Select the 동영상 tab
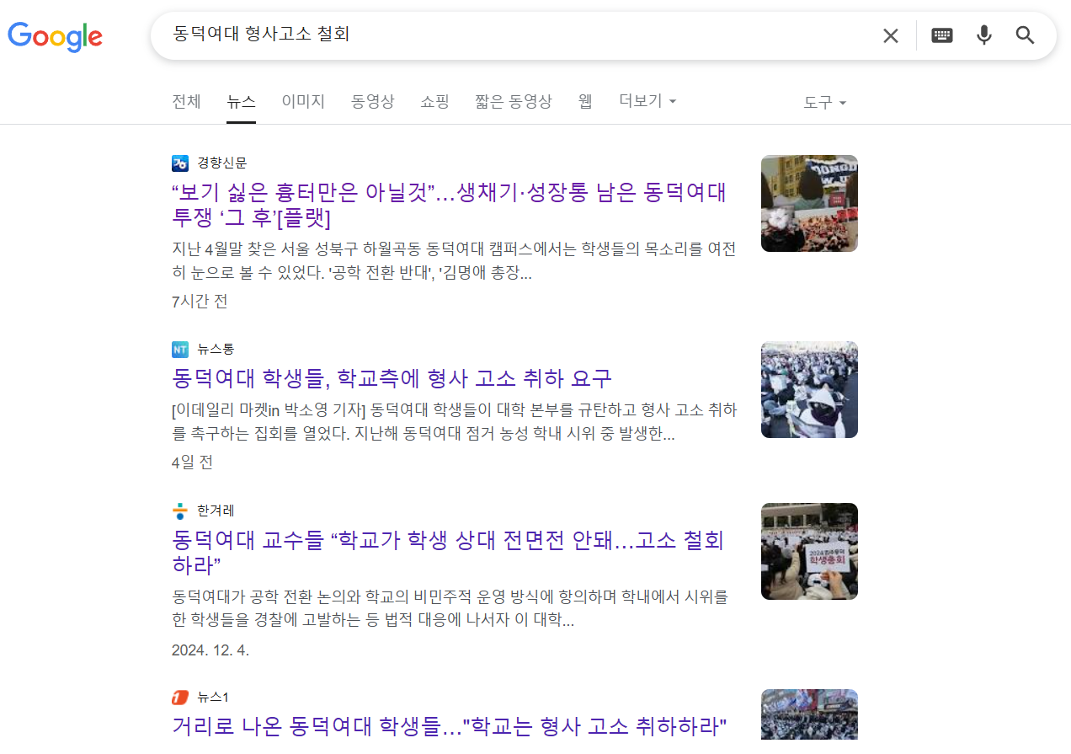Viewport: 1071px width, 754px height. 372,101
